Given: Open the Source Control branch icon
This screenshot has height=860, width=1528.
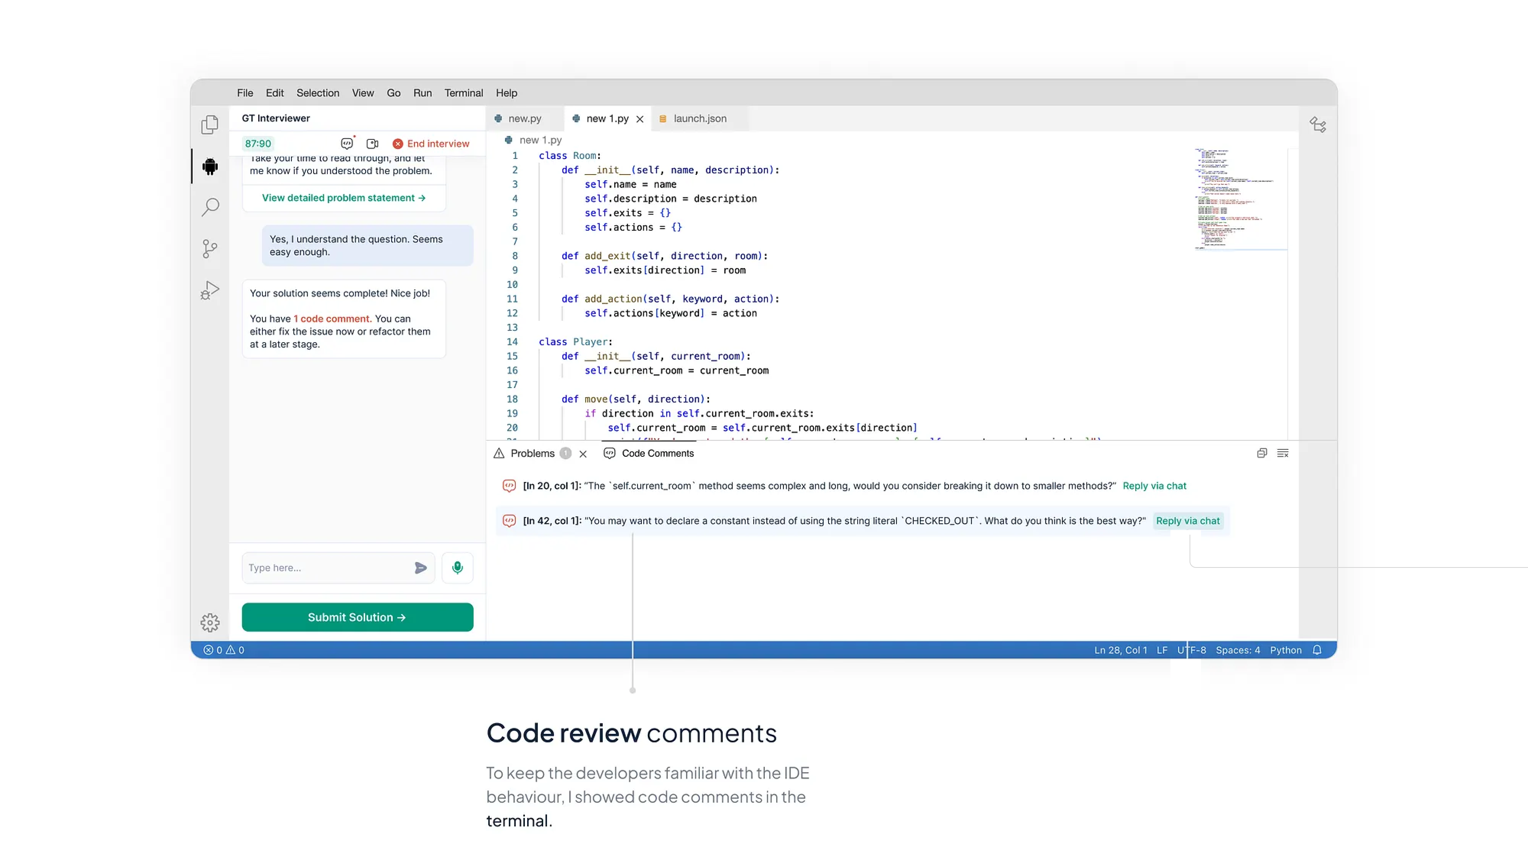Looking at the screenshot, I should pyautogui.click(x=209, y=249).
